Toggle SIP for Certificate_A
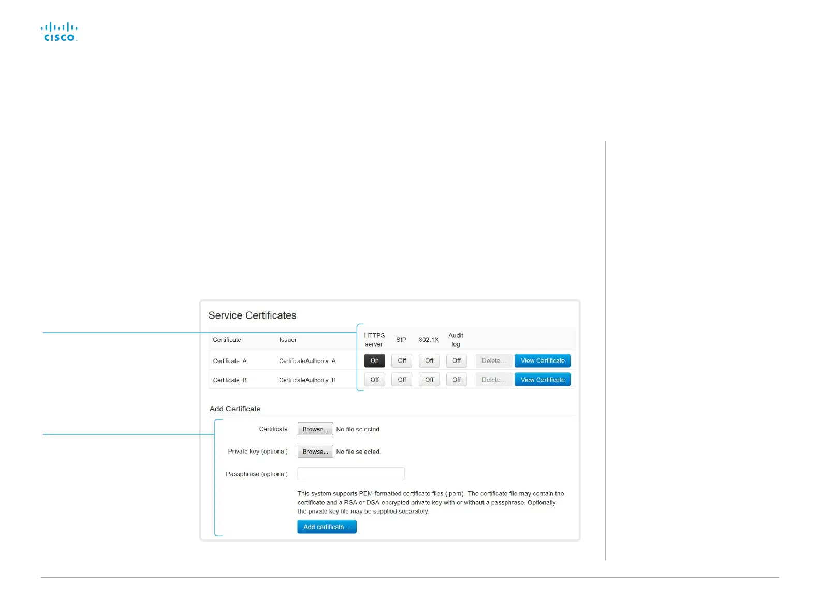 point(402,360)
